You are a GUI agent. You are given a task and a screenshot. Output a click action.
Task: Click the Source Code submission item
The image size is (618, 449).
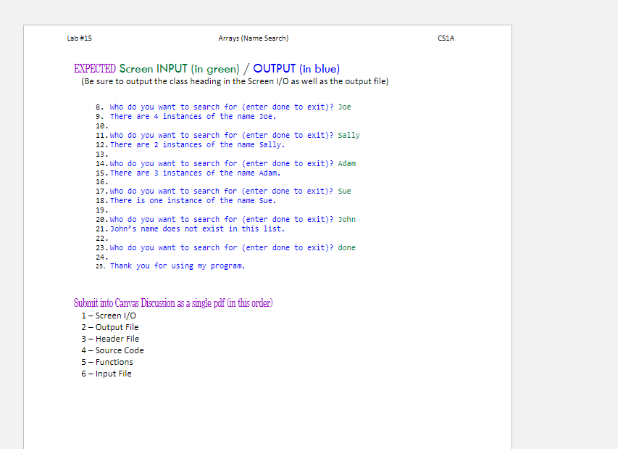[112, 350]
